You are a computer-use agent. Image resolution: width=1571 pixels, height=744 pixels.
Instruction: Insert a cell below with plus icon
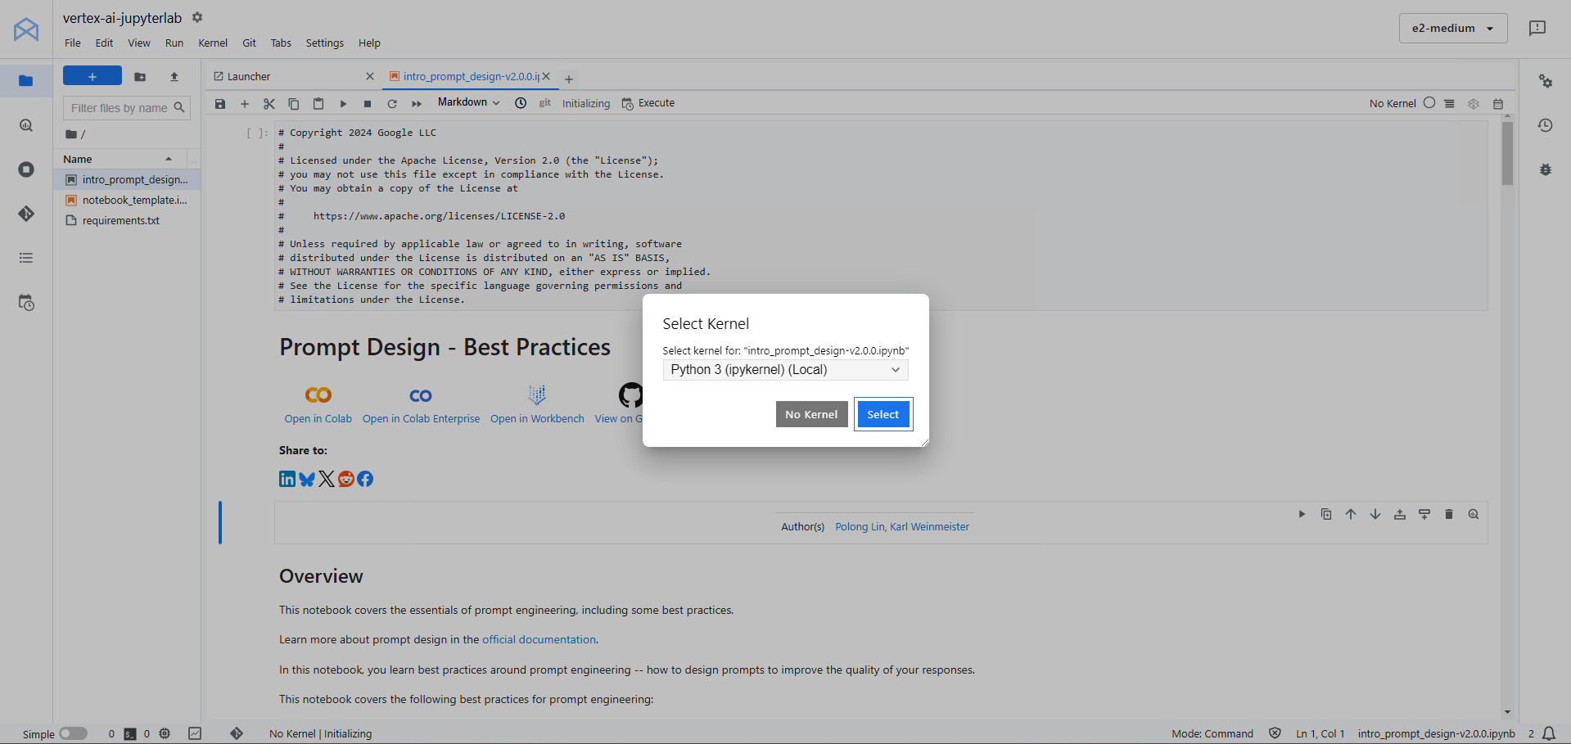tap(245, 104)
